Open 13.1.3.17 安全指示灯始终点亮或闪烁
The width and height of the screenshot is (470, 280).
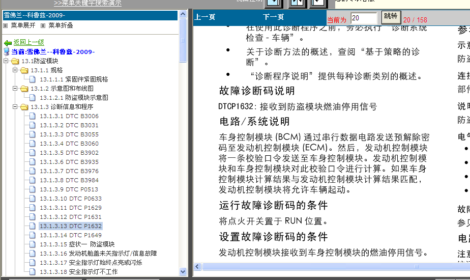coord(91,263)
